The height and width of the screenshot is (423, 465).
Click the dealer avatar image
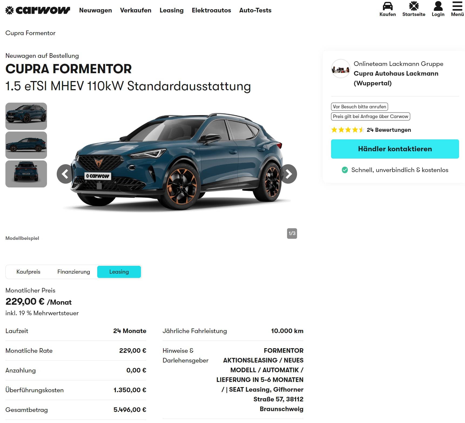(x=341, y=69)
